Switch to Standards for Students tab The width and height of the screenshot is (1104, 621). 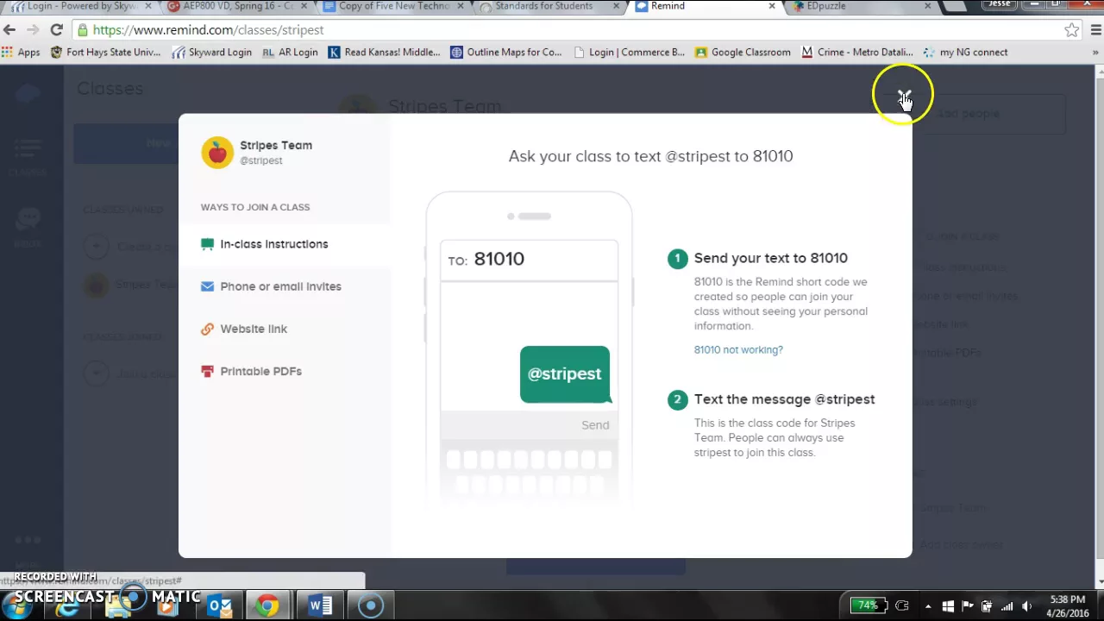coord(549,7)
